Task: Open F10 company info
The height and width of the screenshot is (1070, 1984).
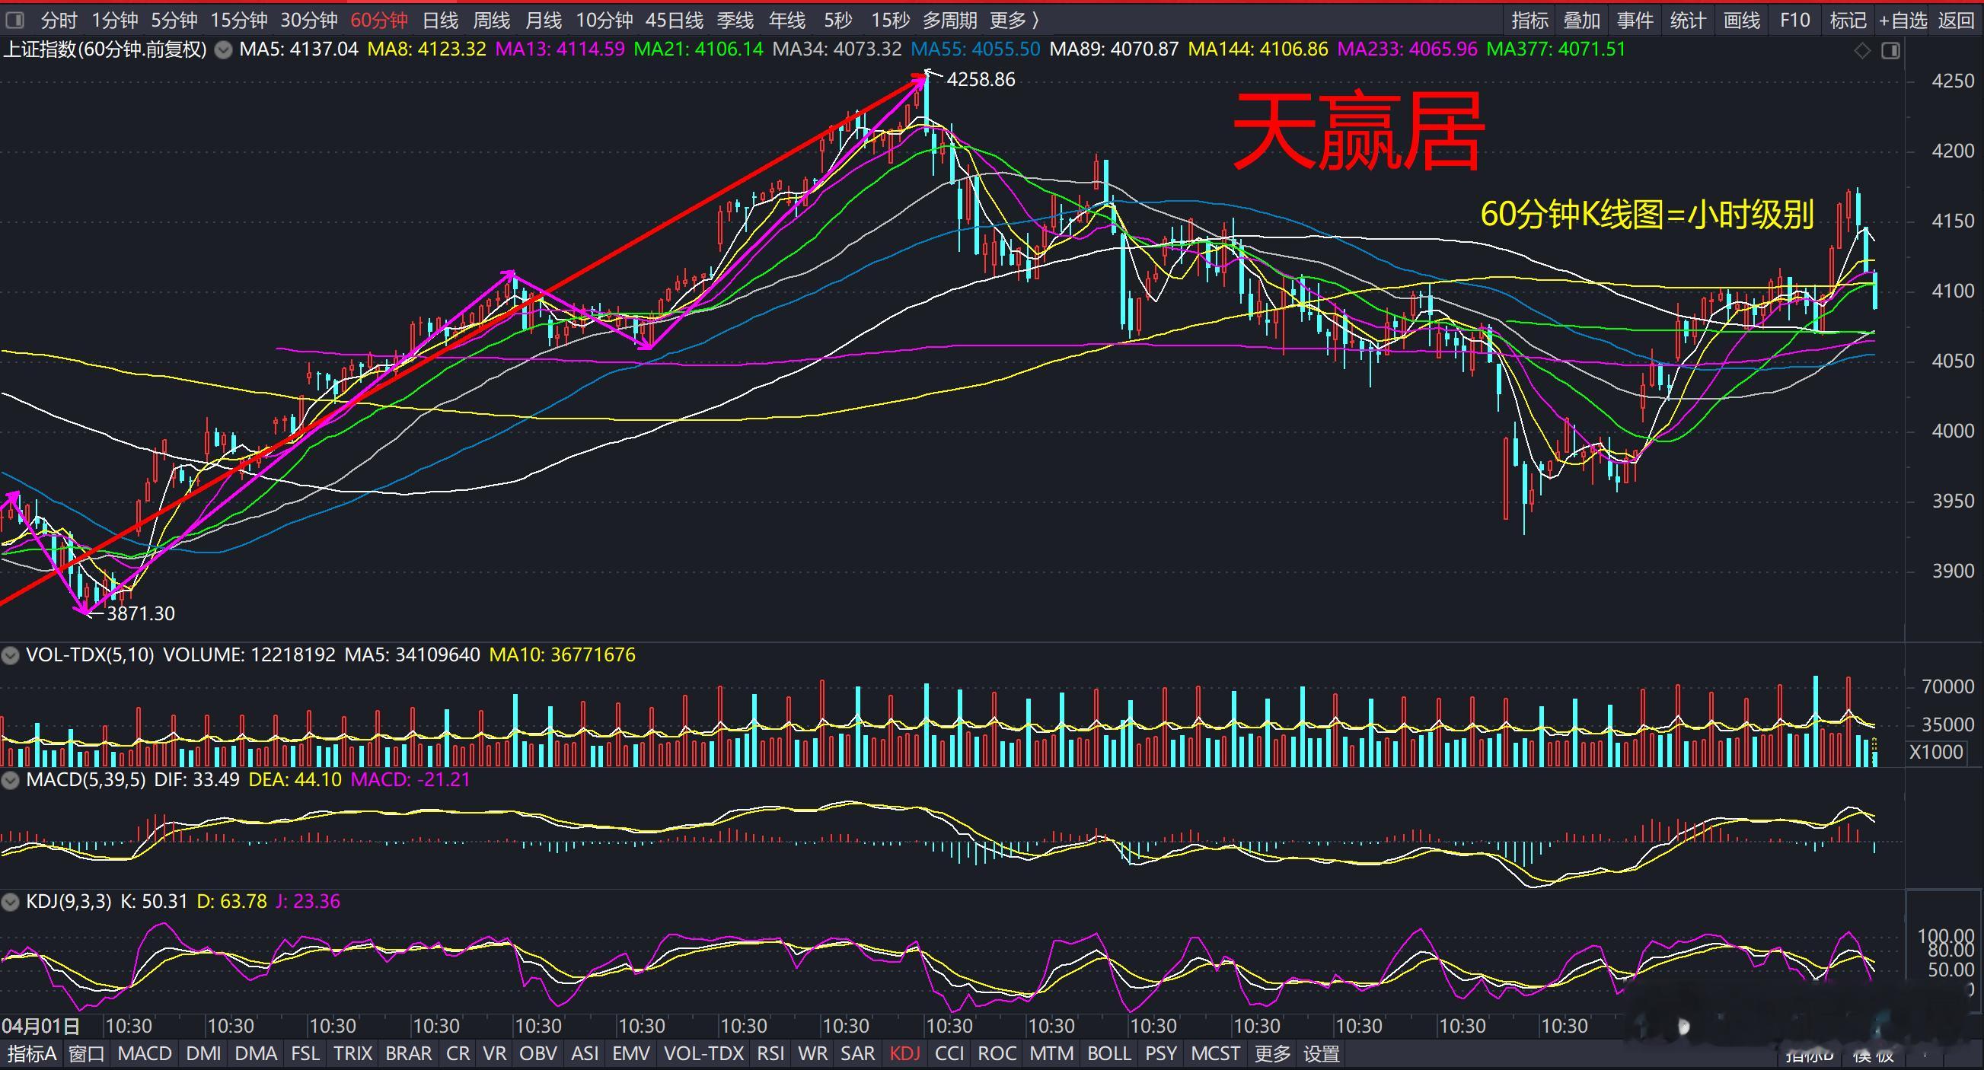Action: (1794, 20)
